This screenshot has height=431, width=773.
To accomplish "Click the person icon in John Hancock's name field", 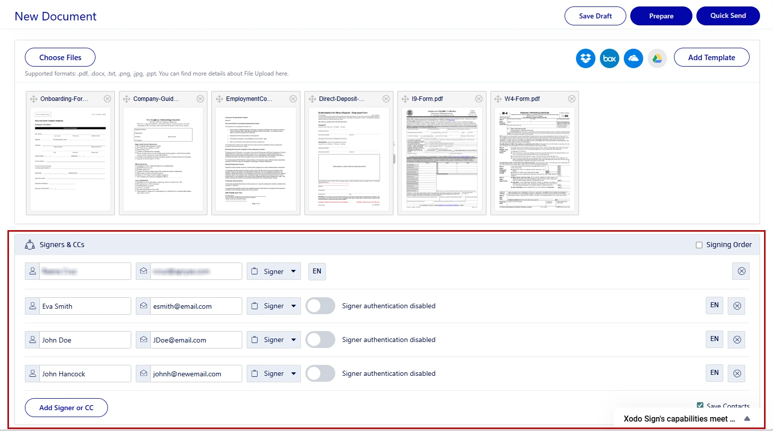I will click(32, 373).
